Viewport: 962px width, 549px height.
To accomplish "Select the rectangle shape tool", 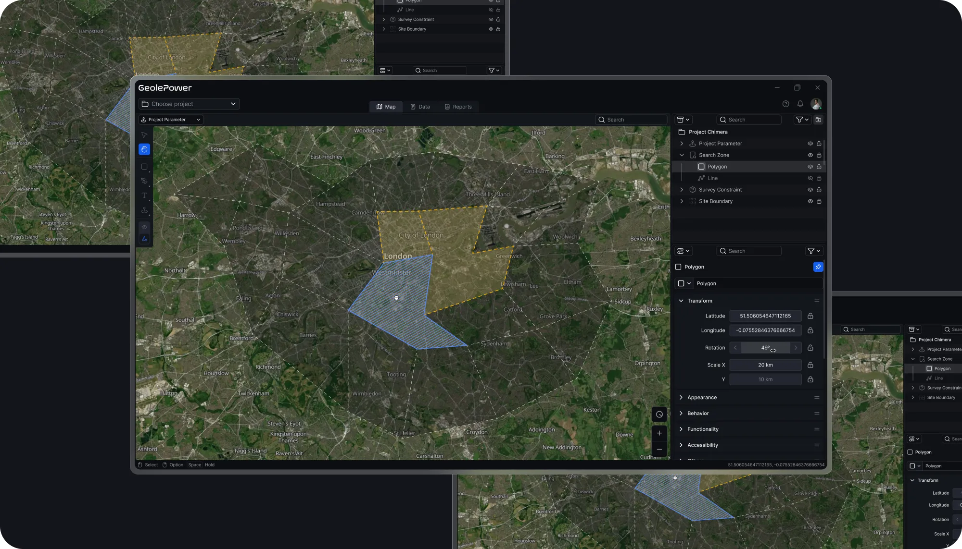I will [144, 167].
